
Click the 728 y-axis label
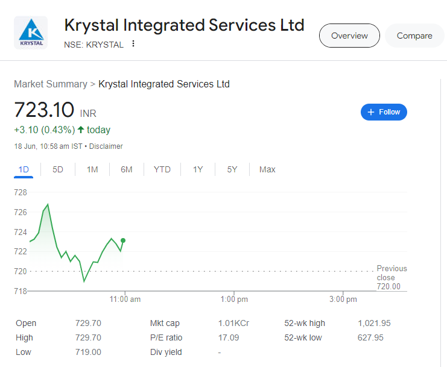[x=21, y=192]
